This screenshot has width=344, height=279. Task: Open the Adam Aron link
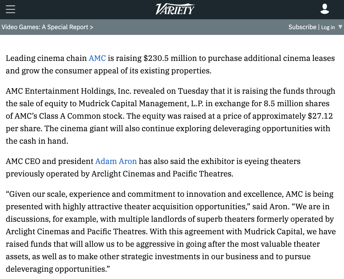coord(116,161)
